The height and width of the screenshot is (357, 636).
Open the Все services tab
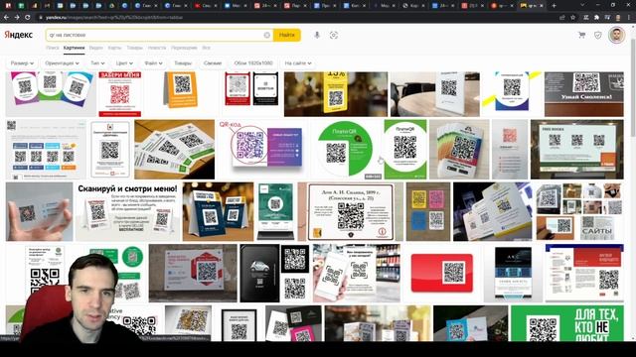point(206,48)
